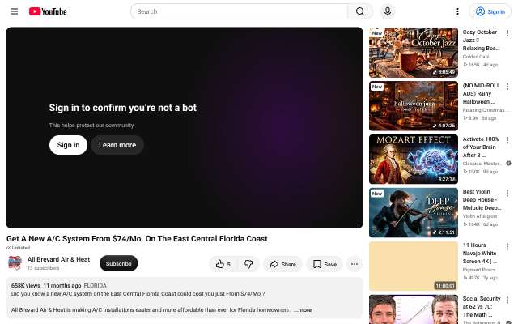
Task: Open options menu for Cozy October Jazz
Action: pos(507,33)
